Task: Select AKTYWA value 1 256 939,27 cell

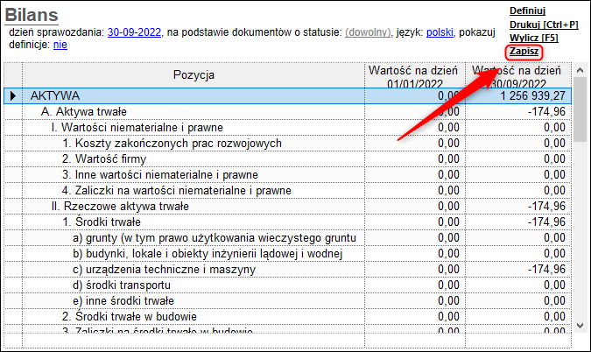Action: (518, 95)
